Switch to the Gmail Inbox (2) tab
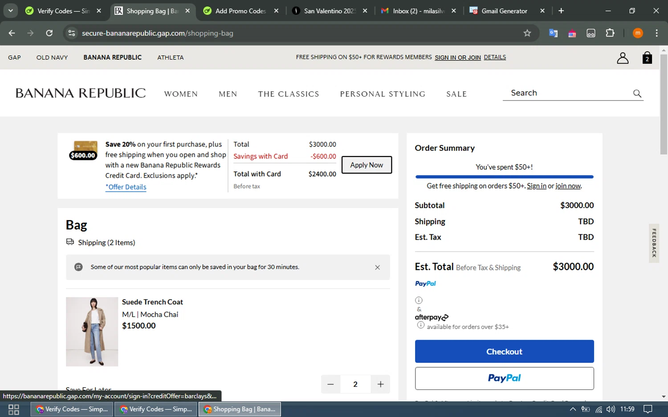The height and width of the screenshot is (417, 668). 419,11
